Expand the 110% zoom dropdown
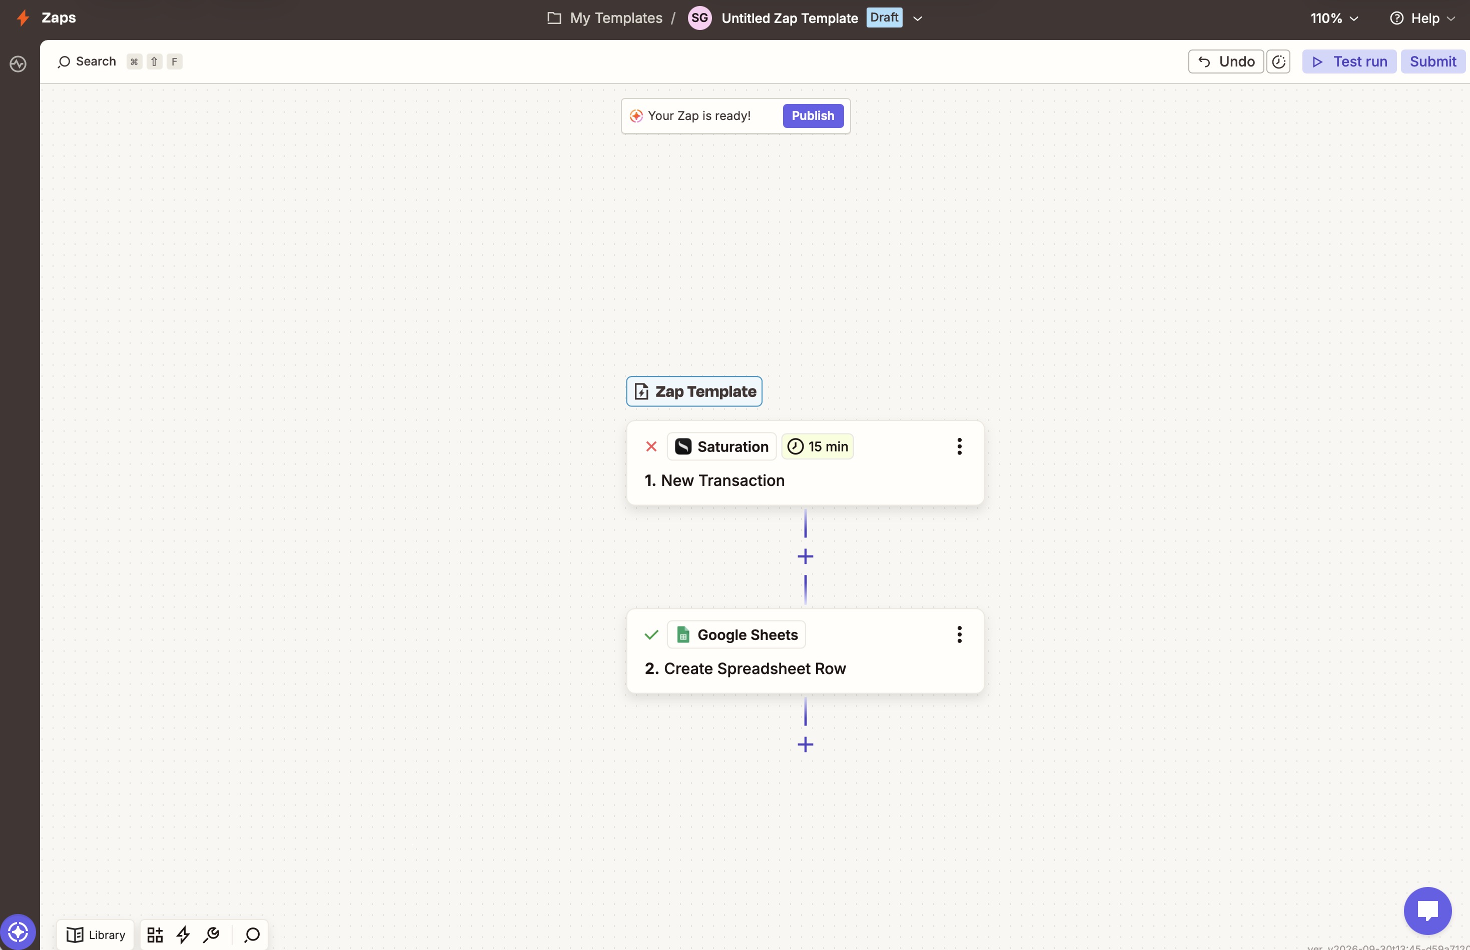Viewport: 1470px width, 950px height. [x=1334, y=18]
